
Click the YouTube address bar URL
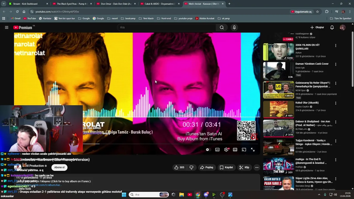57,12
